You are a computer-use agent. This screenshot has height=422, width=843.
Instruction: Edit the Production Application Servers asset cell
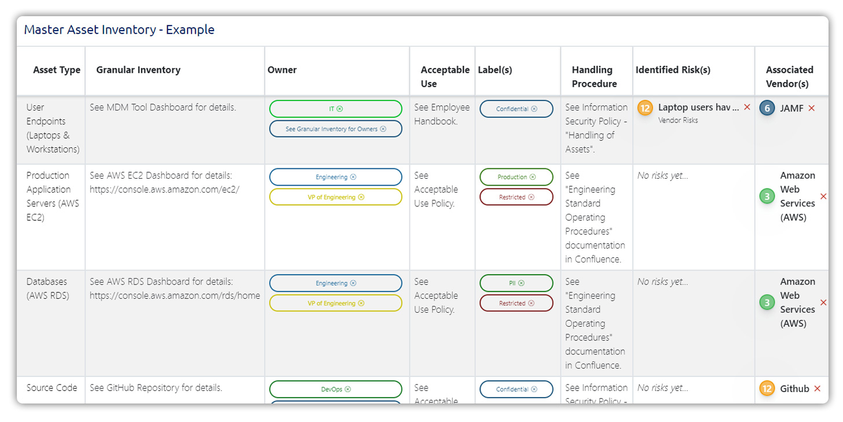(x=53, y=197)
